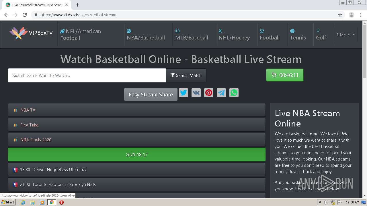This screenshot has height=206, width=367.
Task: Close the Live Basketball Streams tab
Action: [x=67, y=5]
